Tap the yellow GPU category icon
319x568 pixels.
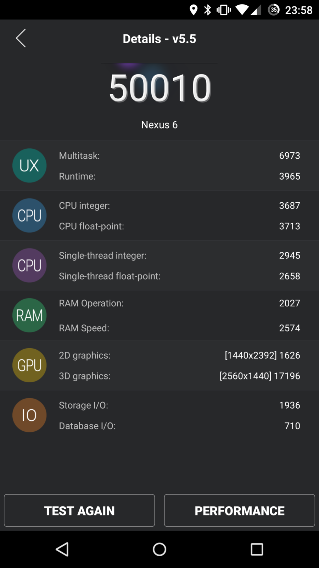(29, 365)
